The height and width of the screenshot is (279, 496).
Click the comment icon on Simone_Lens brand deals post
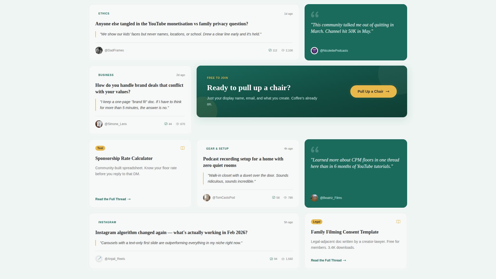pos(165,124)
